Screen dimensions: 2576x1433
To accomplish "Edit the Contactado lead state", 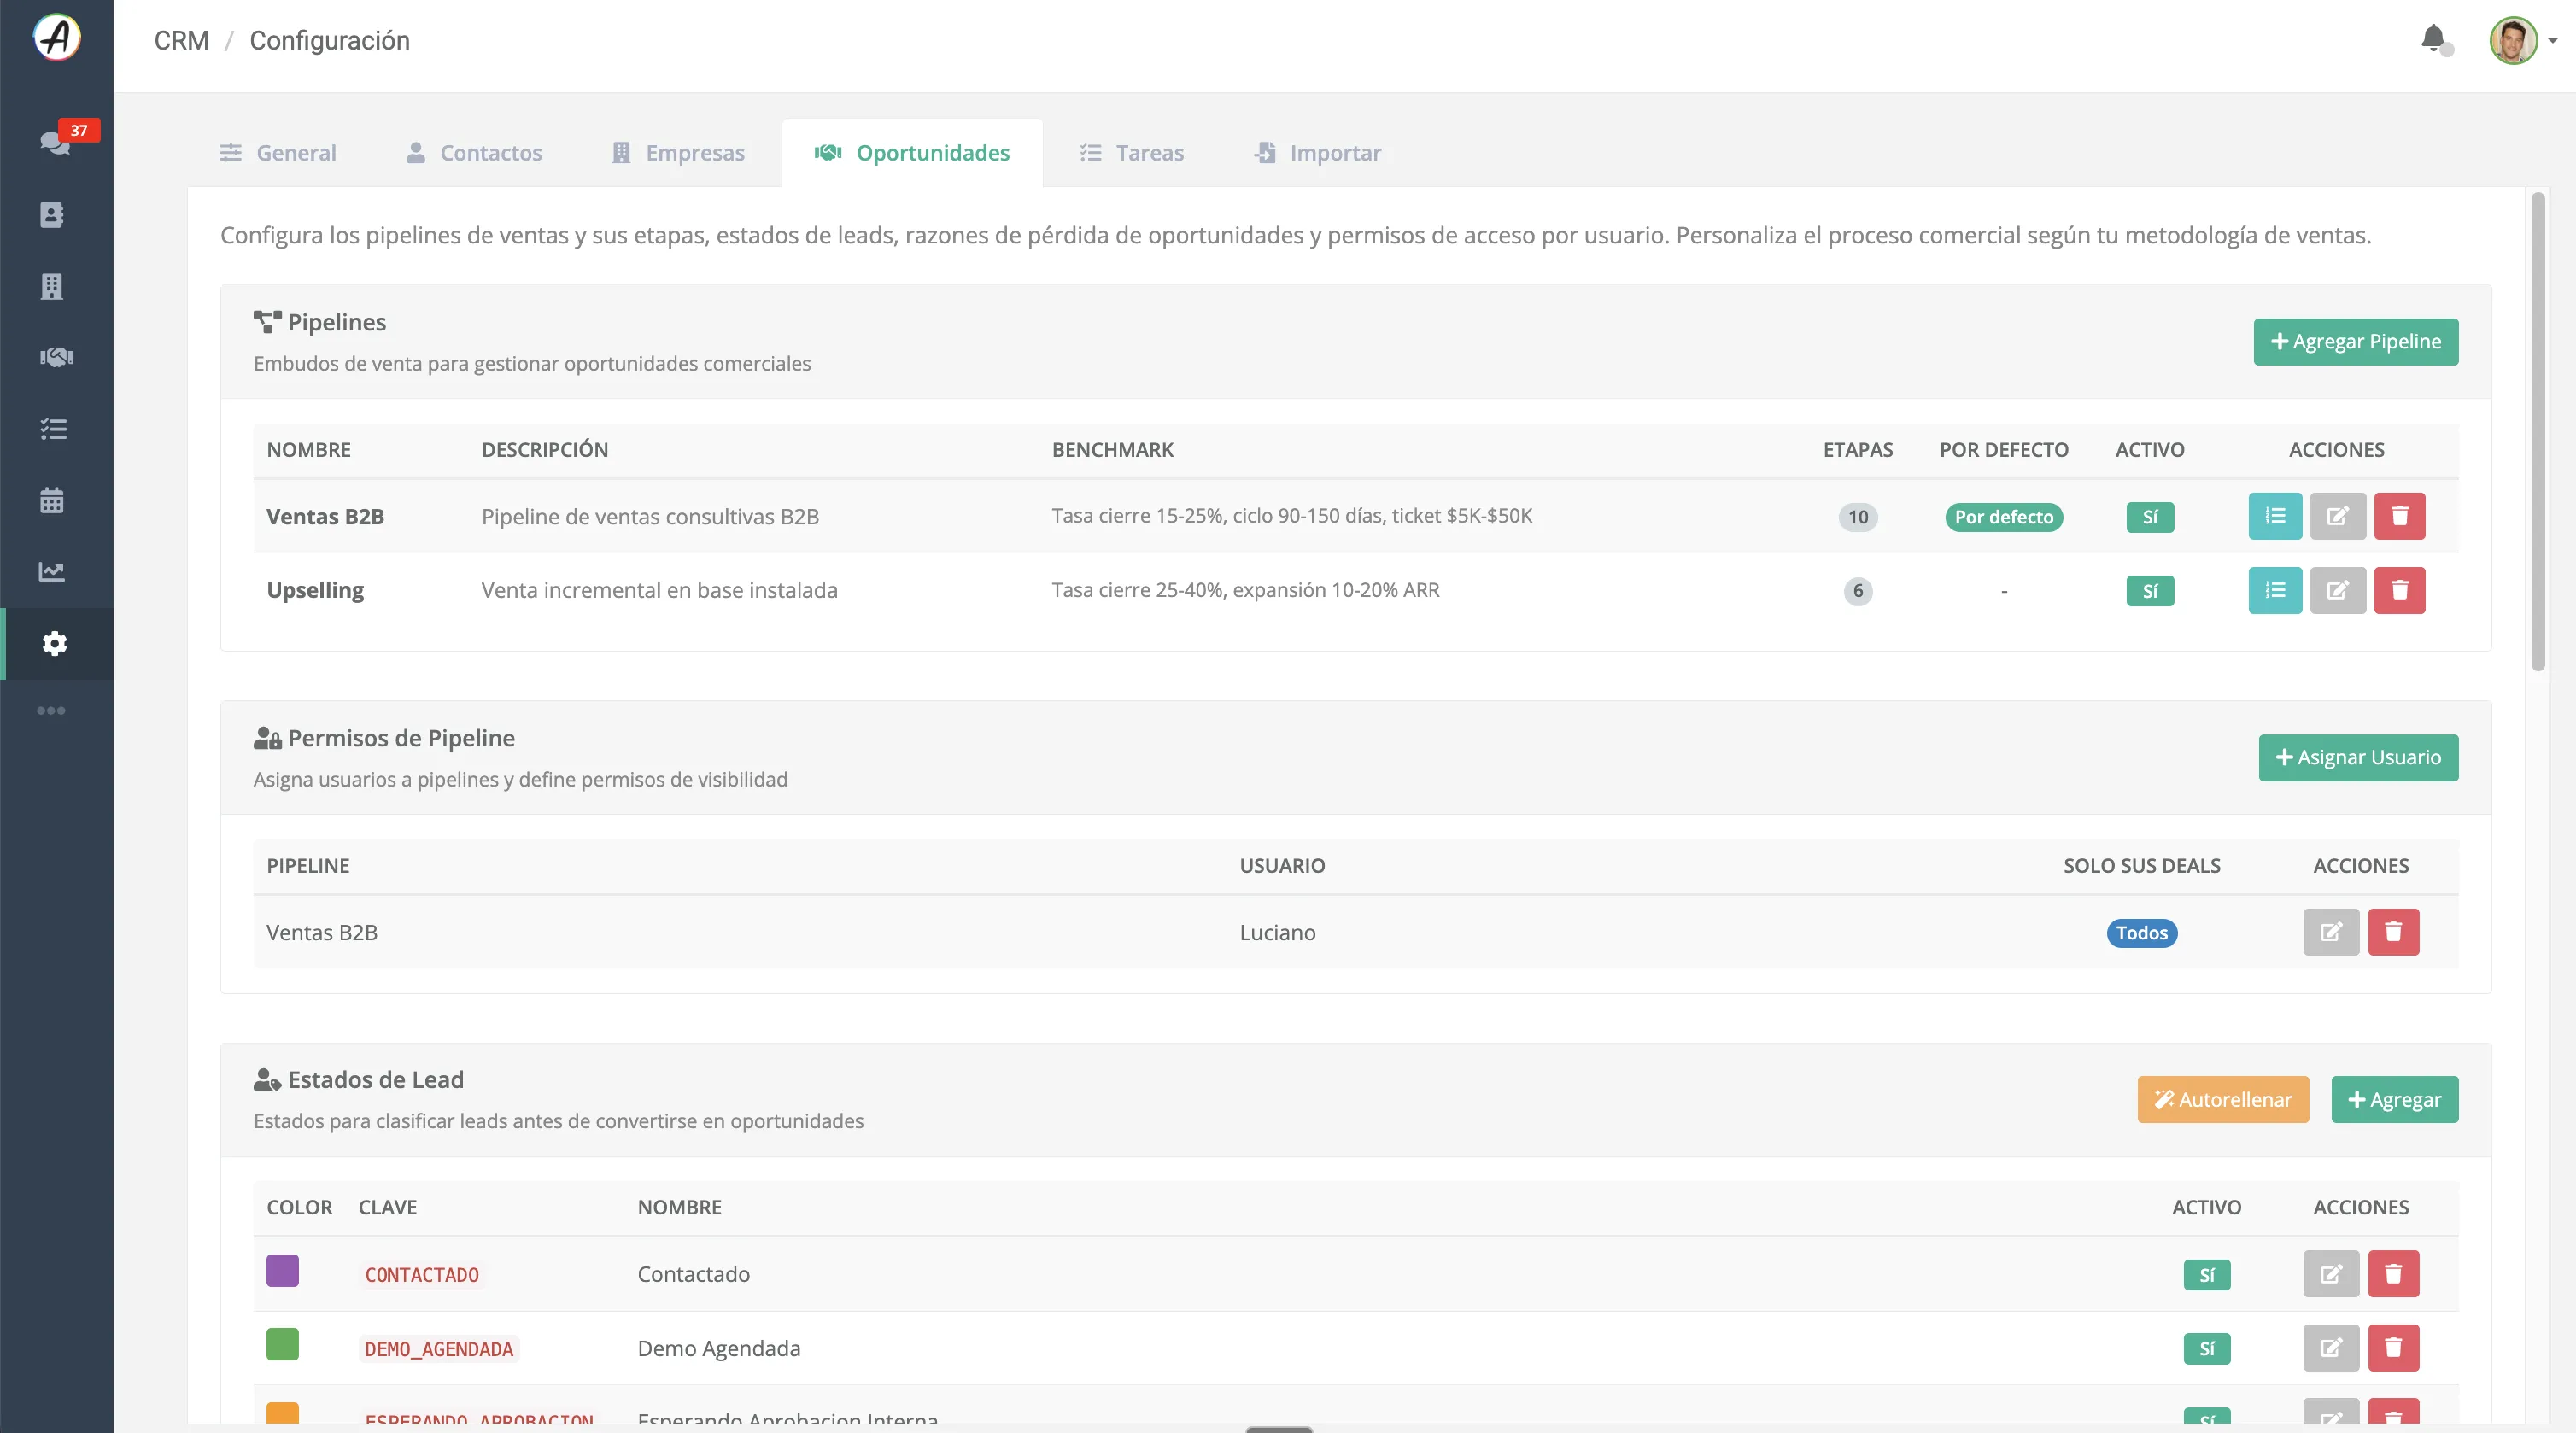I will (x=2331, y=1274).
